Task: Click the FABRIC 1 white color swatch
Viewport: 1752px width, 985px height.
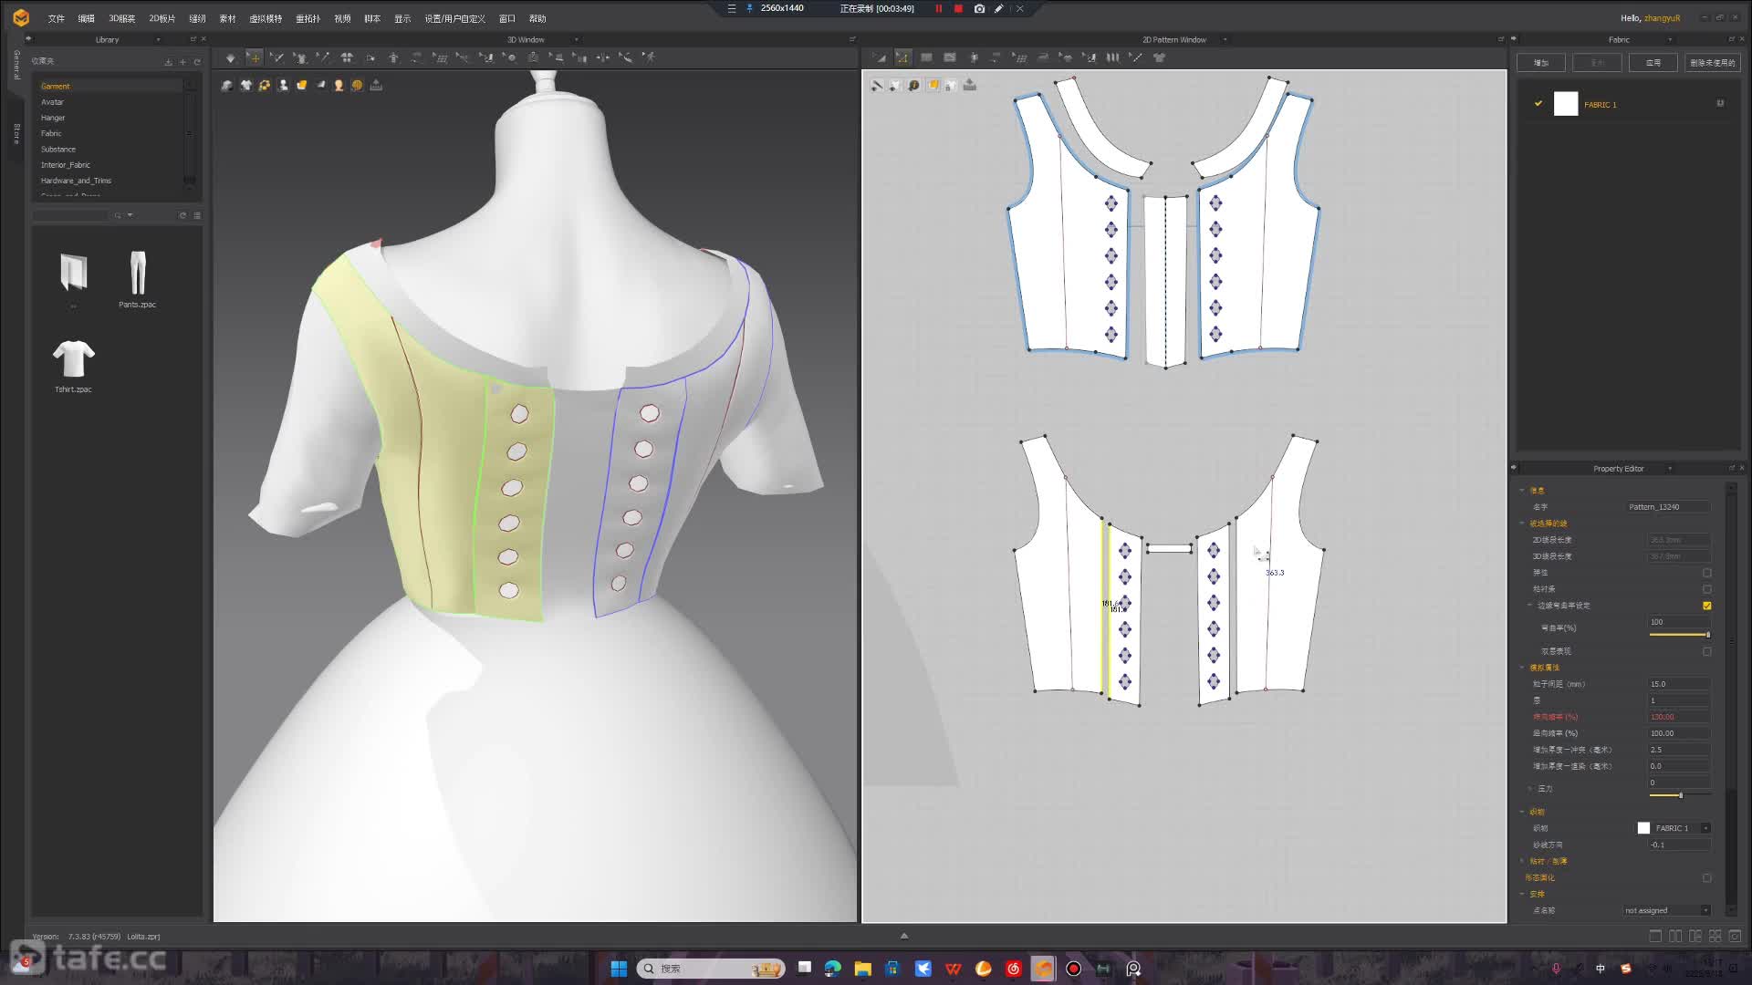Action: pyautogui.click(x=1566, y=104)
